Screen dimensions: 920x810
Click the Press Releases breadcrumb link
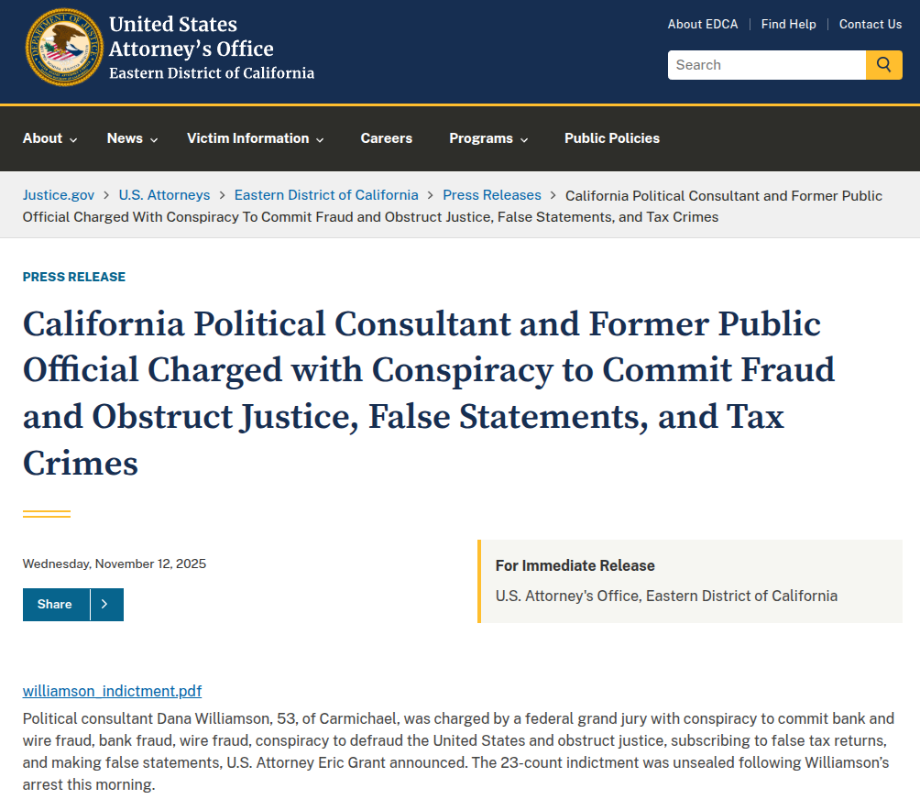(492, 195)
